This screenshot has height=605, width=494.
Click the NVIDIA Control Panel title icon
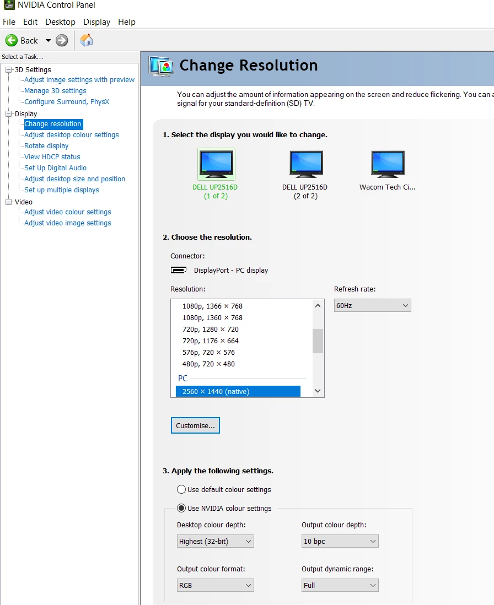coord(9,5)
